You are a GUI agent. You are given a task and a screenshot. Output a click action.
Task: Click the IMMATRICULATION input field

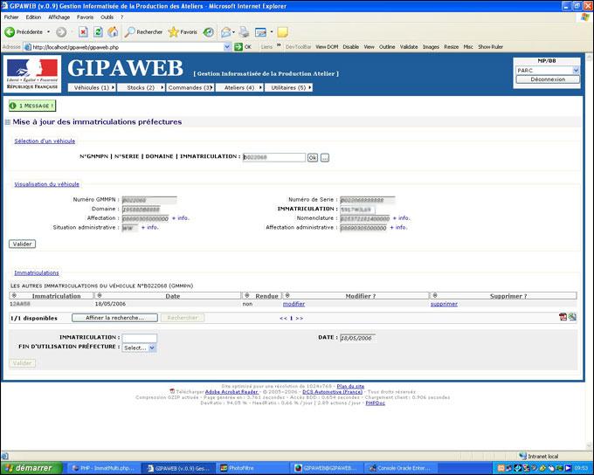pyautogui.click(x=139, y=338)
